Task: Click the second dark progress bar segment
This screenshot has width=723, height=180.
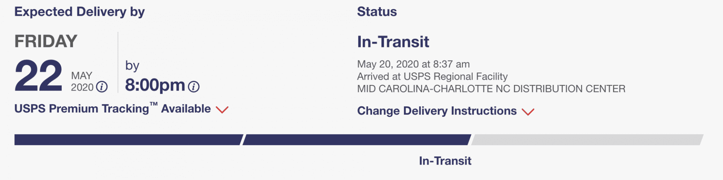Action: (x=357, y=140)
